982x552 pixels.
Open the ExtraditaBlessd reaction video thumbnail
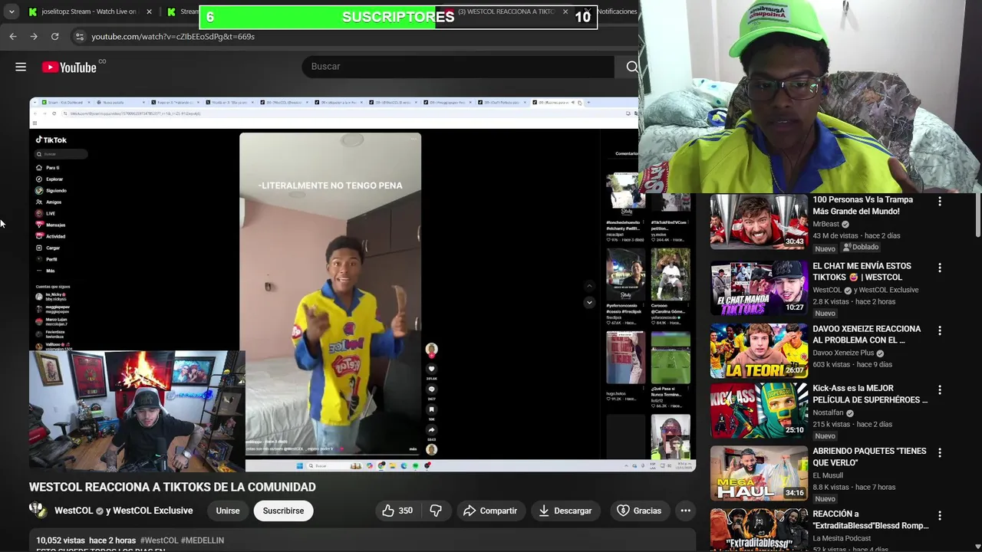point(759,531)
